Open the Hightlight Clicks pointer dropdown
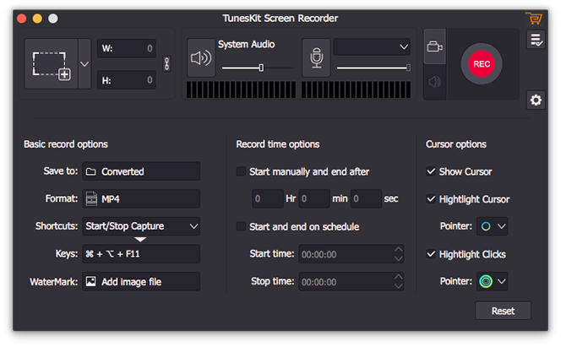This screenshot has width=561, height=347. point(493,282)
